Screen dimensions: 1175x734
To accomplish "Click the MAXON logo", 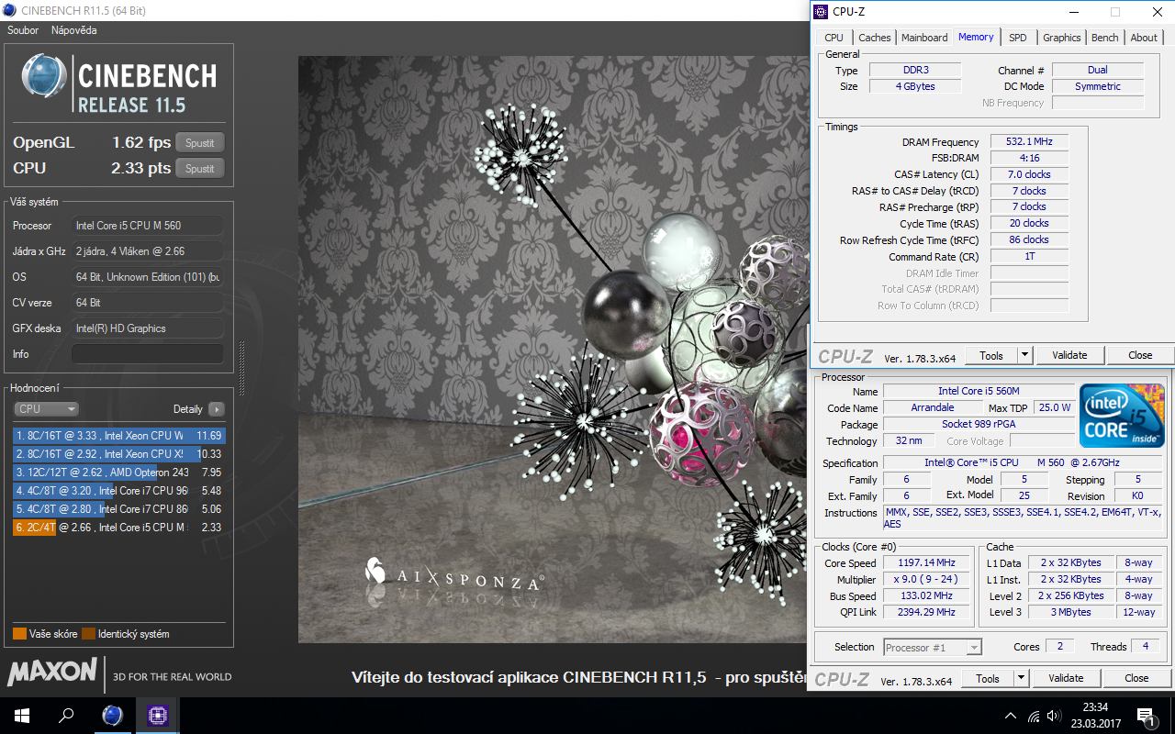I will pyautogui.click(x=52, y=673).
